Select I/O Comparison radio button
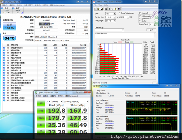 pos(140,16)
